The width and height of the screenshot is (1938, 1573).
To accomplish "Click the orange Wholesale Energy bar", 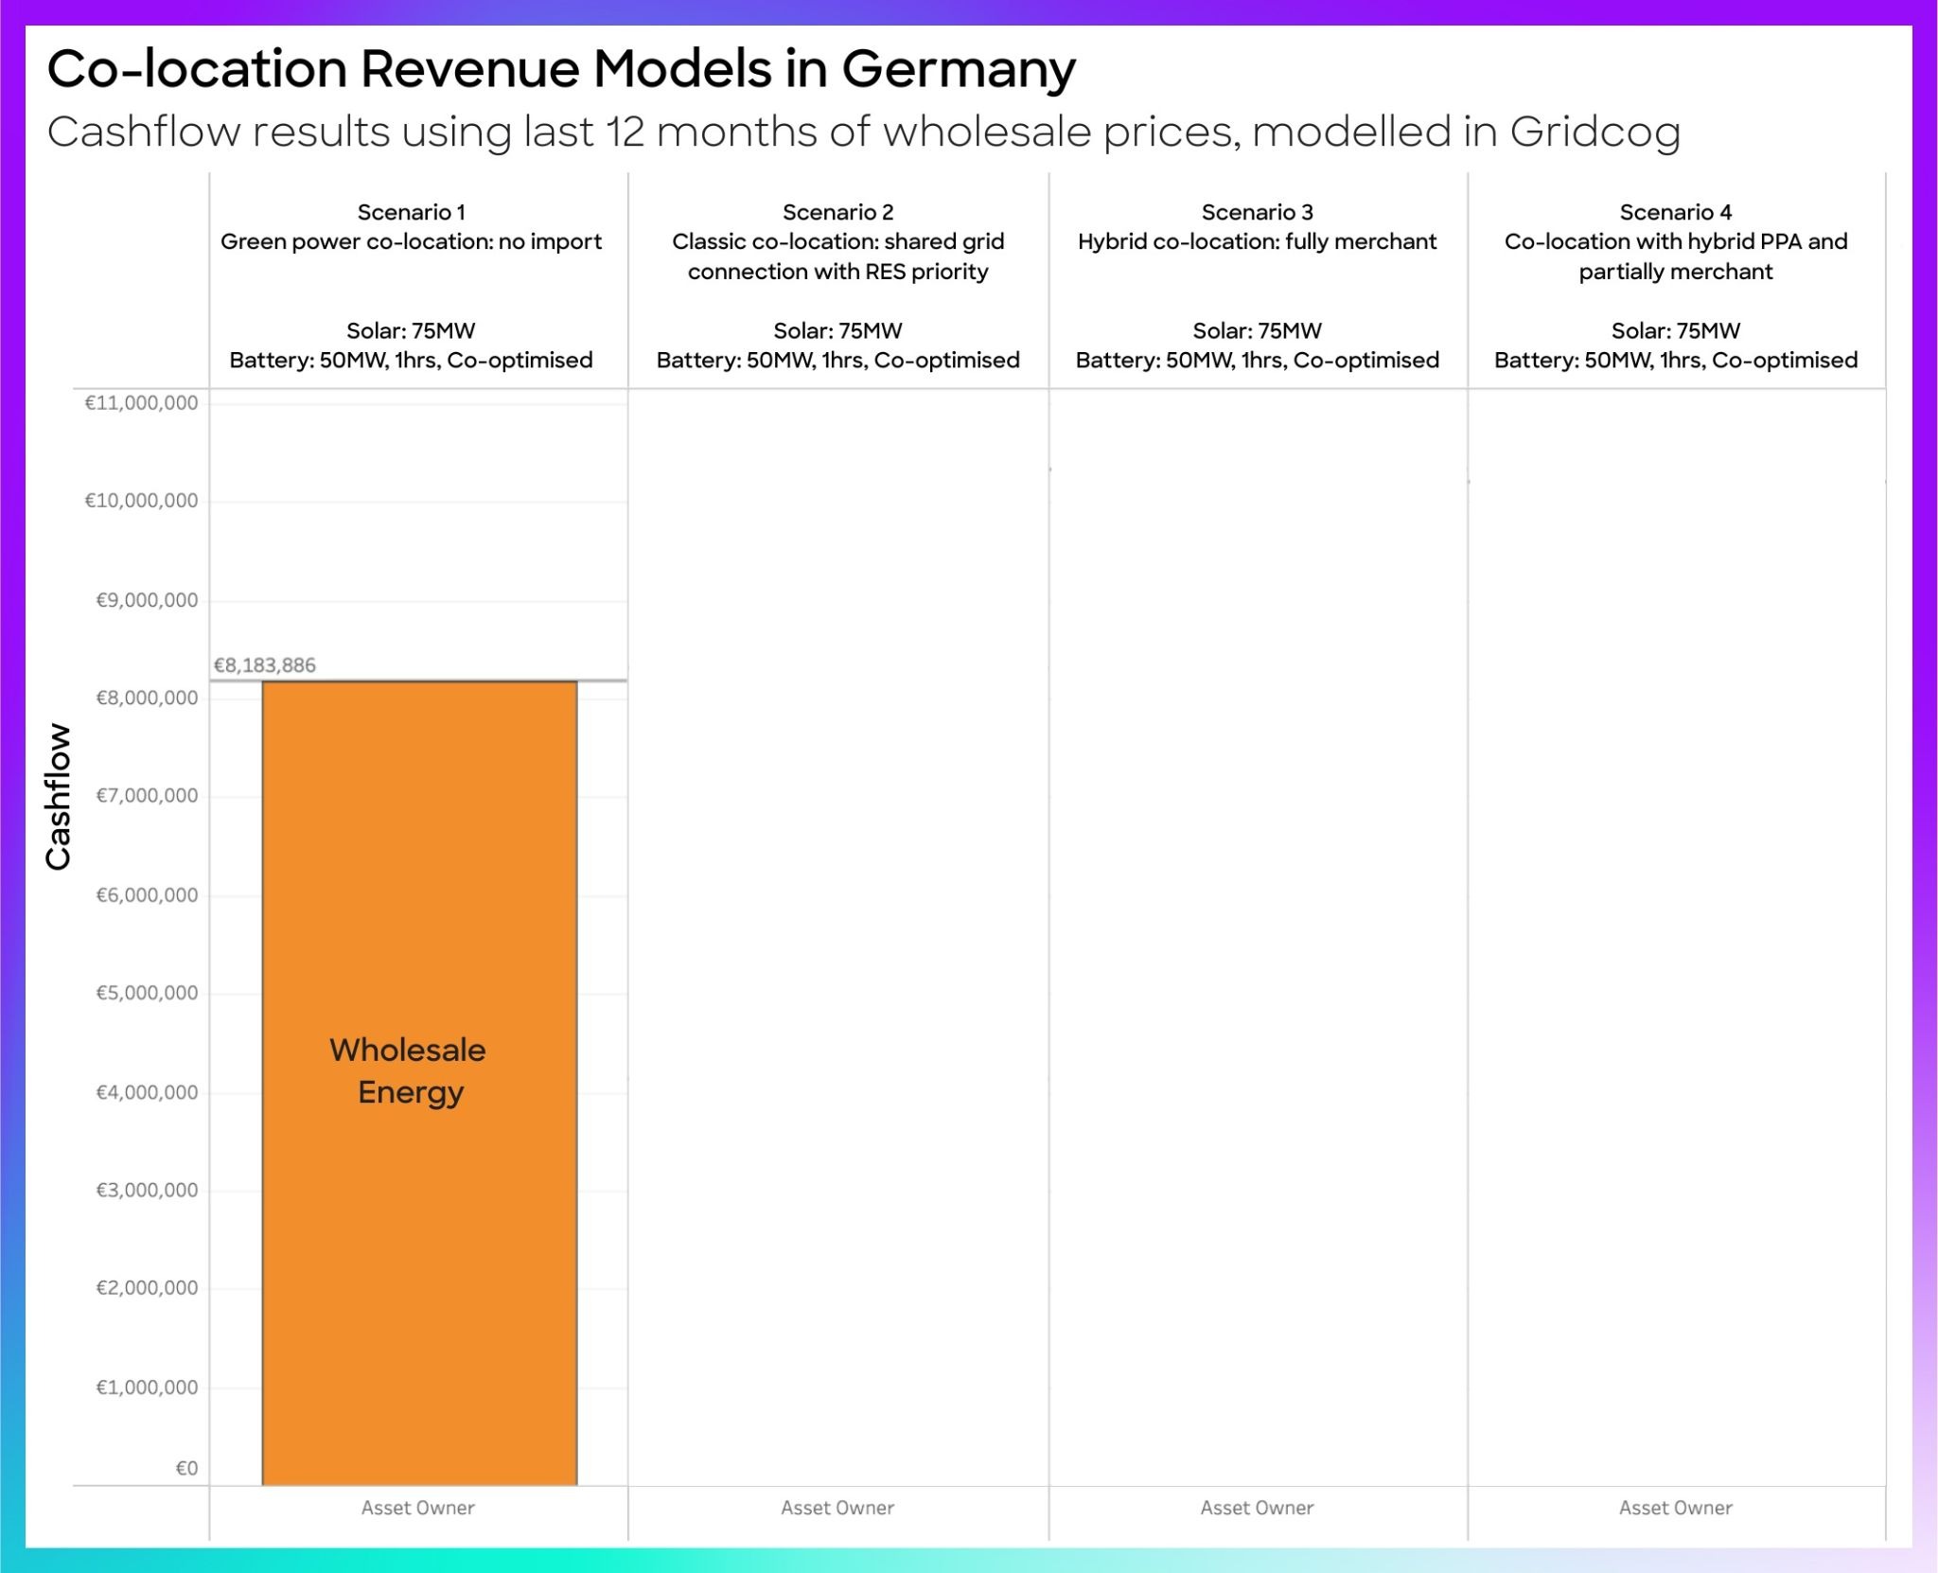I will point(419,852).
